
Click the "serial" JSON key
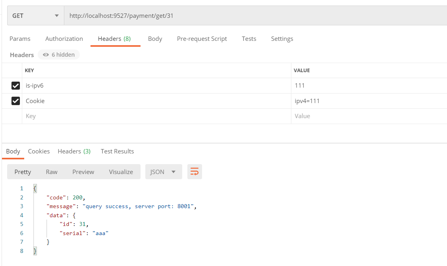[73, 233]
